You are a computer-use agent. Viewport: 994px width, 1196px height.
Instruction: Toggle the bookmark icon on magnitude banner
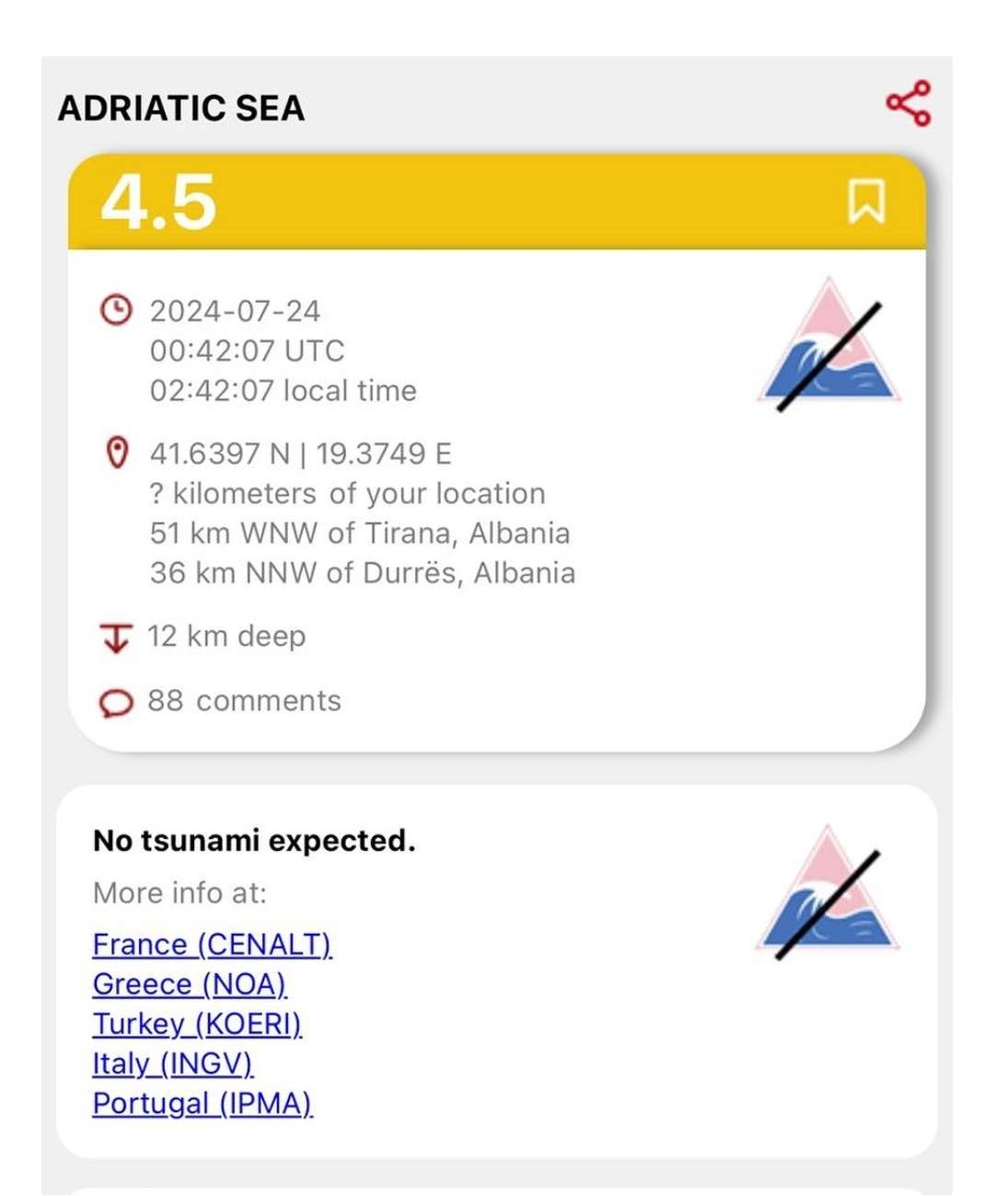[x=866, y=201]
